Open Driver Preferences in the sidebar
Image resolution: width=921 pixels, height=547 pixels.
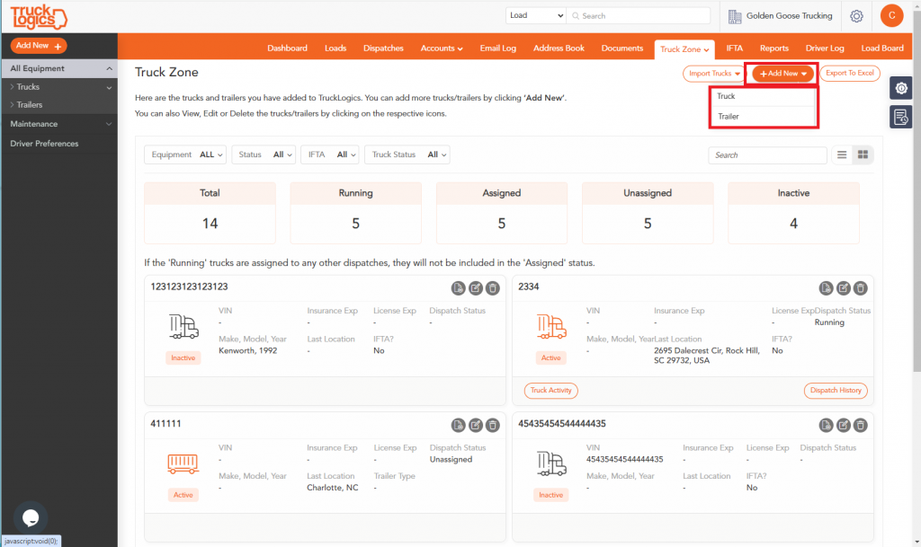[44, 144]
